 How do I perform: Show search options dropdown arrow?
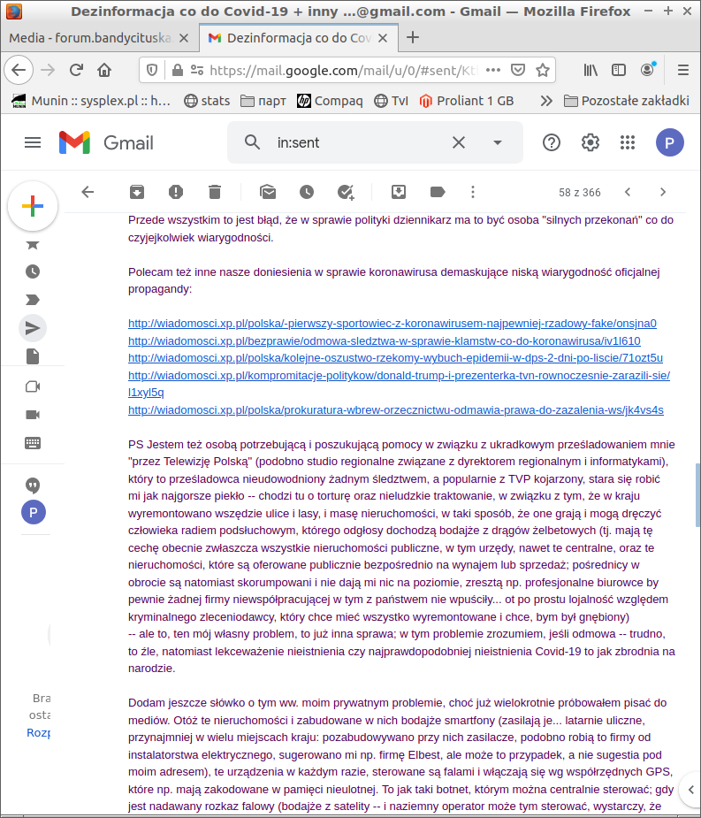click(498, 142)
